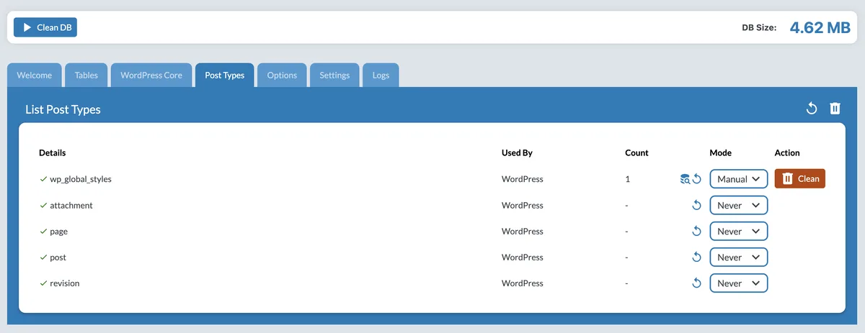Click the reset icon in wp_global_styles row
This screenshot has height=333, width=865.
coord(696,179)
